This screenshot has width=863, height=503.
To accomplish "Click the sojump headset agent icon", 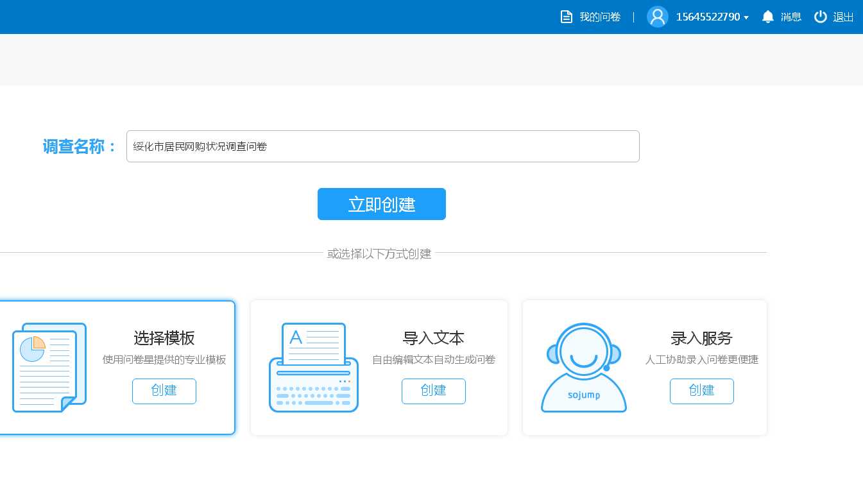I will pyautogui.click(x=584, y=368).
